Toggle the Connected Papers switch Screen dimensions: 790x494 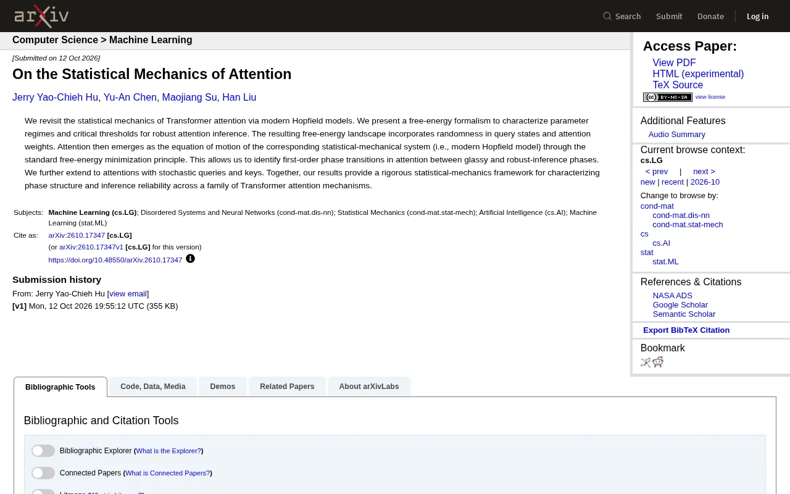(x=43, y=473)
